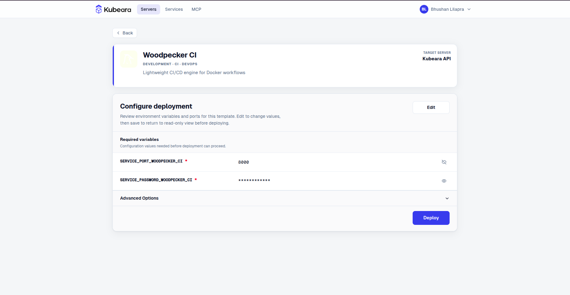570x295 pixels.
Task: Click the Lightweight CI/CD engine description
Action: (194, 73)
